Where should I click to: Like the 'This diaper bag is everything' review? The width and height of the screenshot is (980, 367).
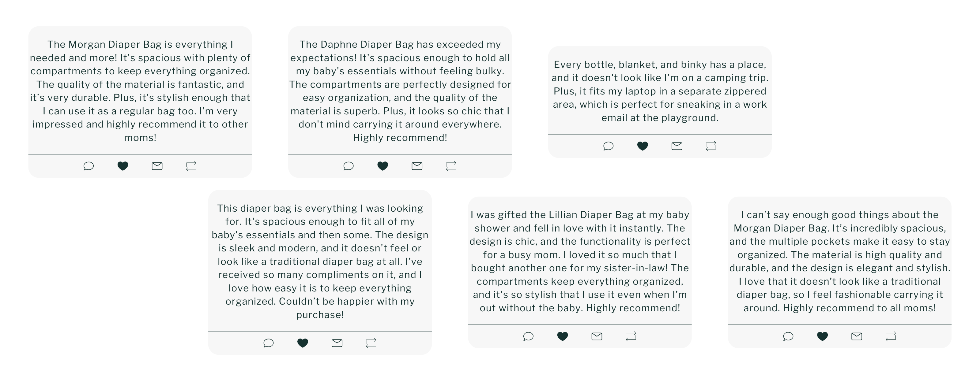303,343
